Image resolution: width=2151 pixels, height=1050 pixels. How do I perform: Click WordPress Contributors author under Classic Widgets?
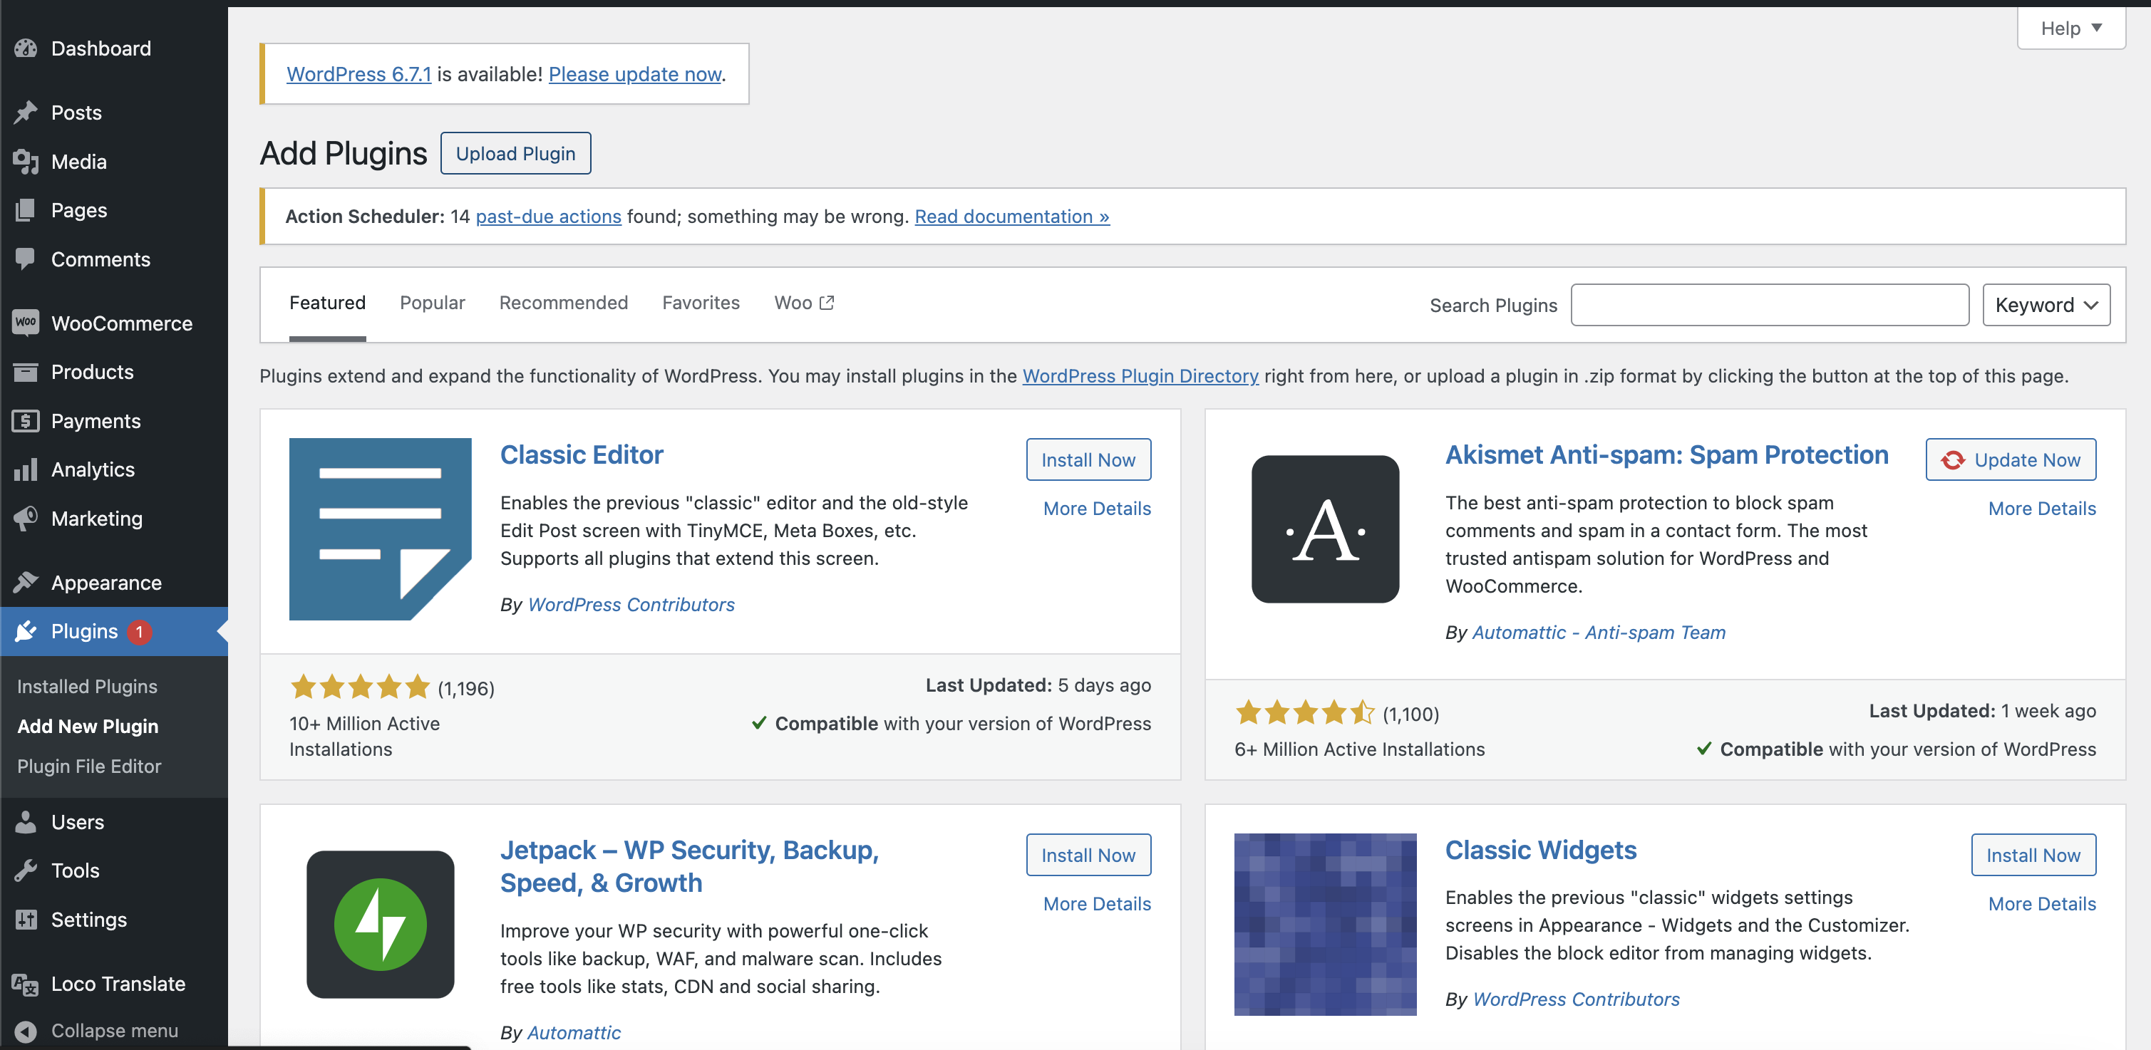1577,999
